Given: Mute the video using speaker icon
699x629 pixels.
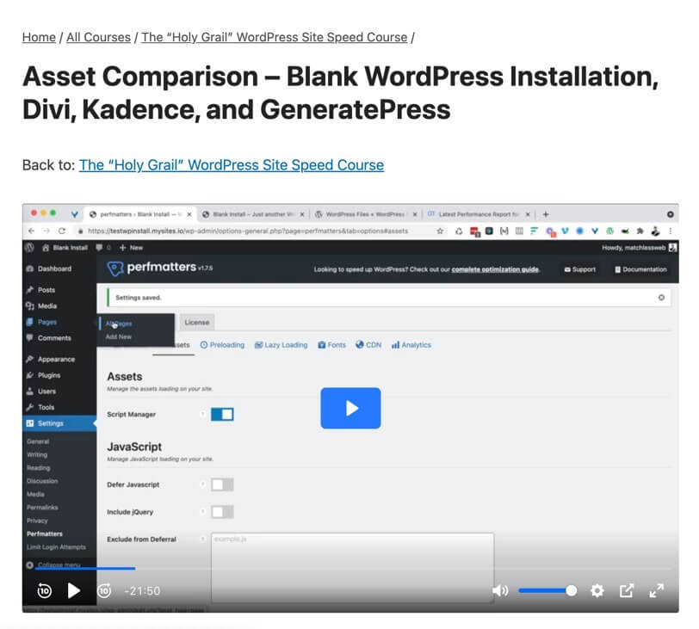Looking at the screenshot, I should point(500,590).
